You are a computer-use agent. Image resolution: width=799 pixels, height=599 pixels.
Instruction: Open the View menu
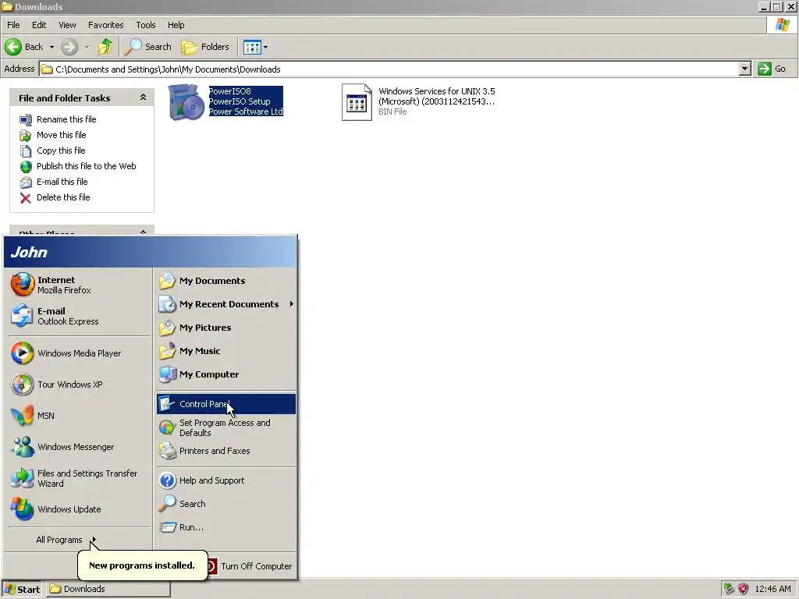(67, 25)
